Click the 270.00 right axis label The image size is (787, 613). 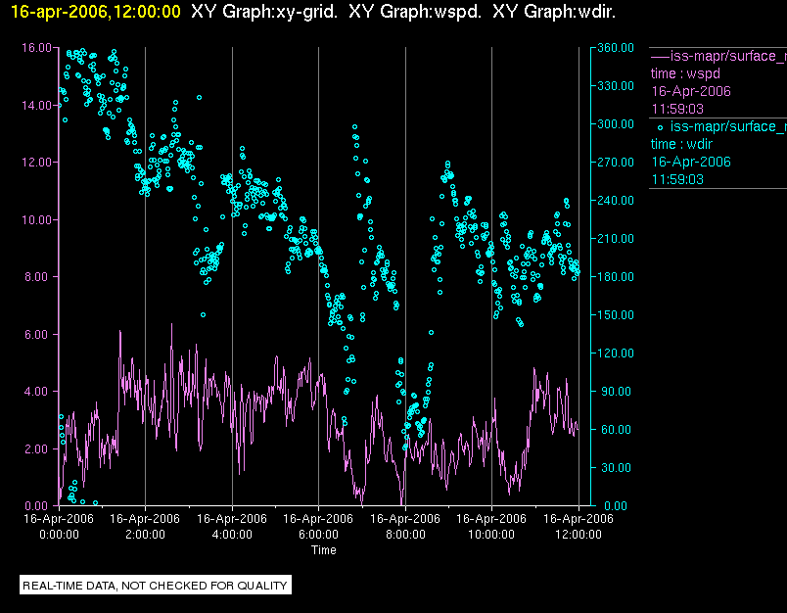616,163
